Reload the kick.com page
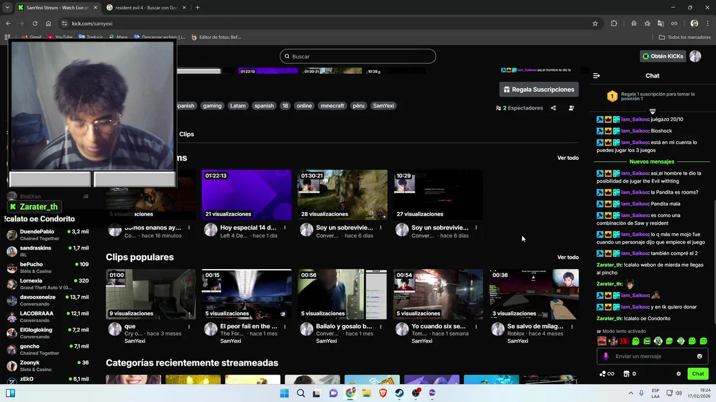The width and height of the screenshot is (716, 402). (35, 23)
